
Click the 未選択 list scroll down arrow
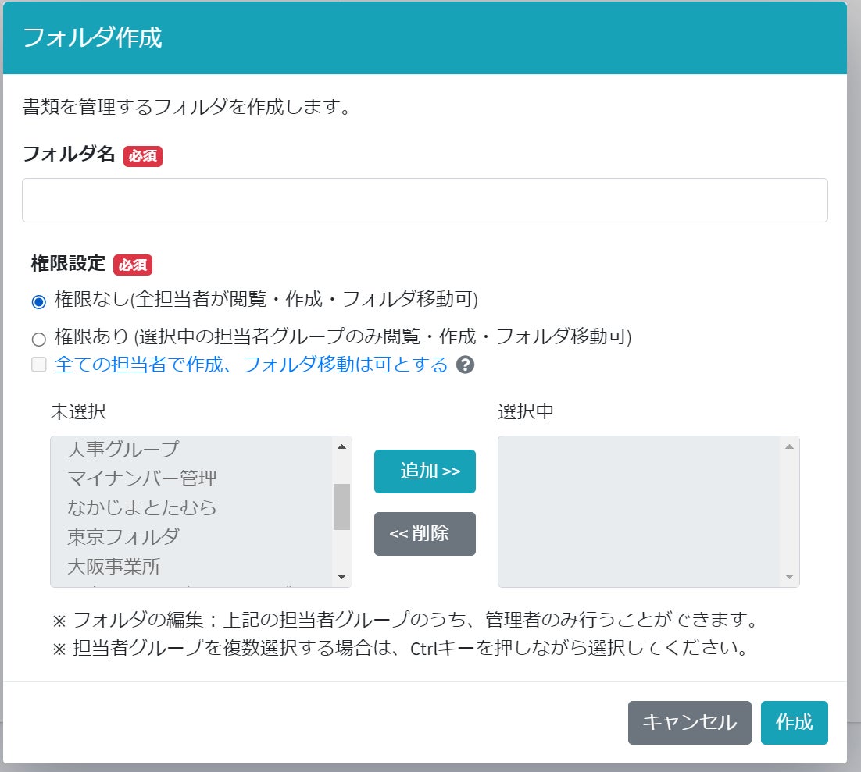click(341, 576)
